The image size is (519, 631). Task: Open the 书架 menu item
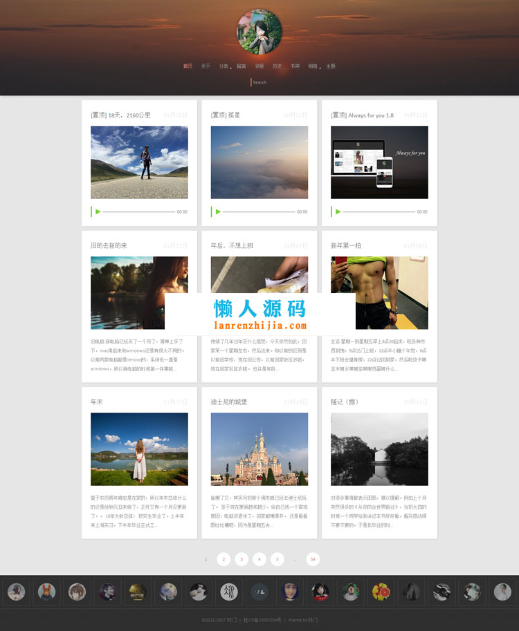click(x=295, y=66)
